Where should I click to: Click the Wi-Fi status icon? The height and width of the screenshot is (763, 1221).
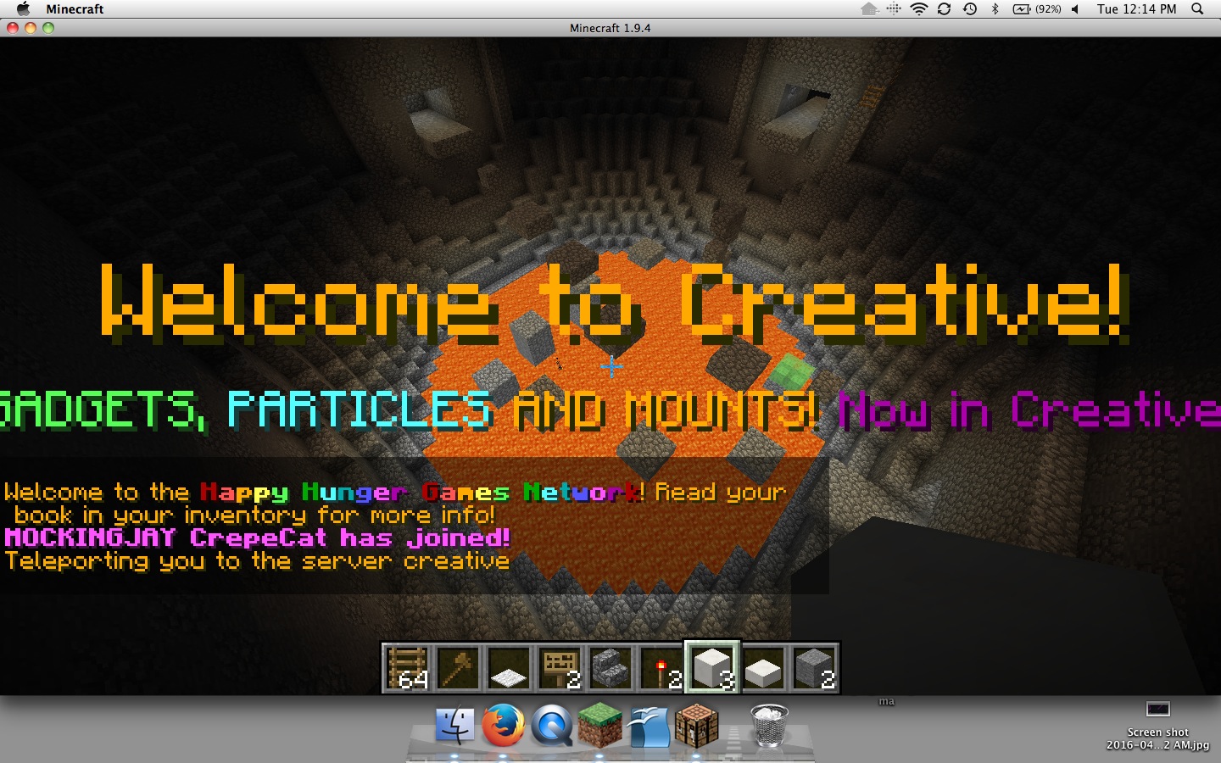pyautogui.click(x=919, y=8)
